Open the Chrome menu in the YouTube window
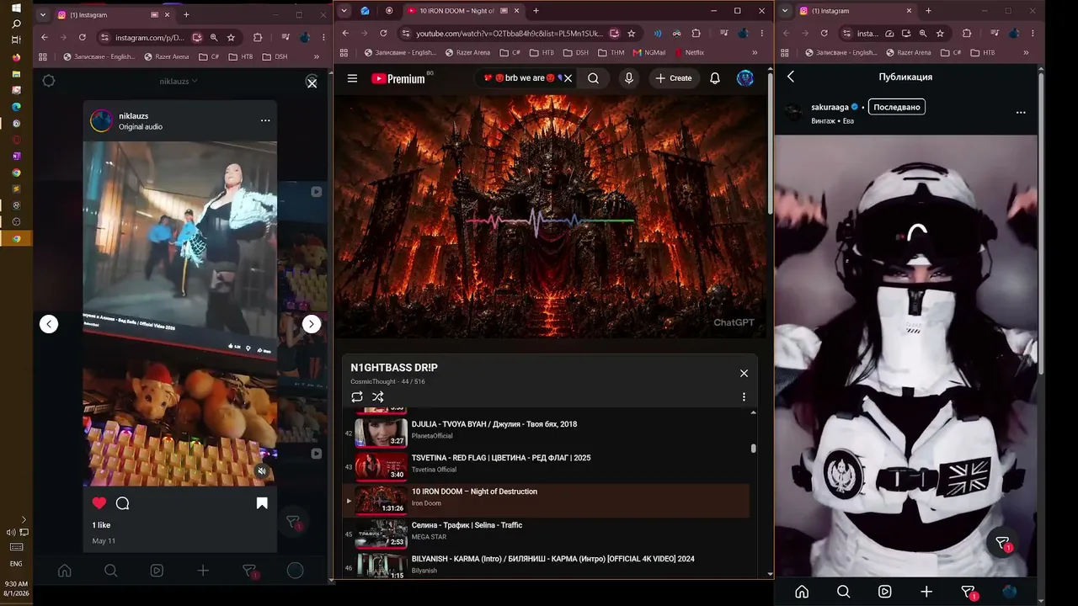1078x606 pixels. point(763,33)
